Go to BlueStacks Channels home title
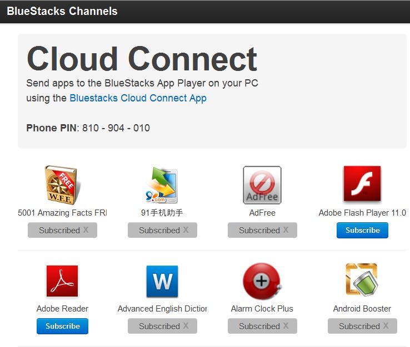410x347 pixels. click(62, 11)
